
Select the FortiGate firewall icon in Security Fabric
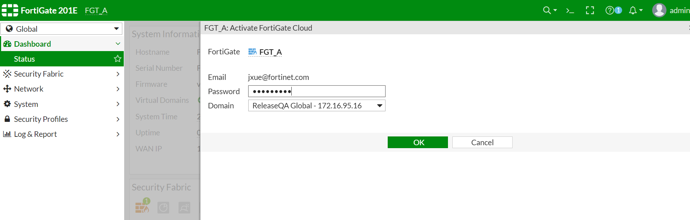tap(142, 207)
